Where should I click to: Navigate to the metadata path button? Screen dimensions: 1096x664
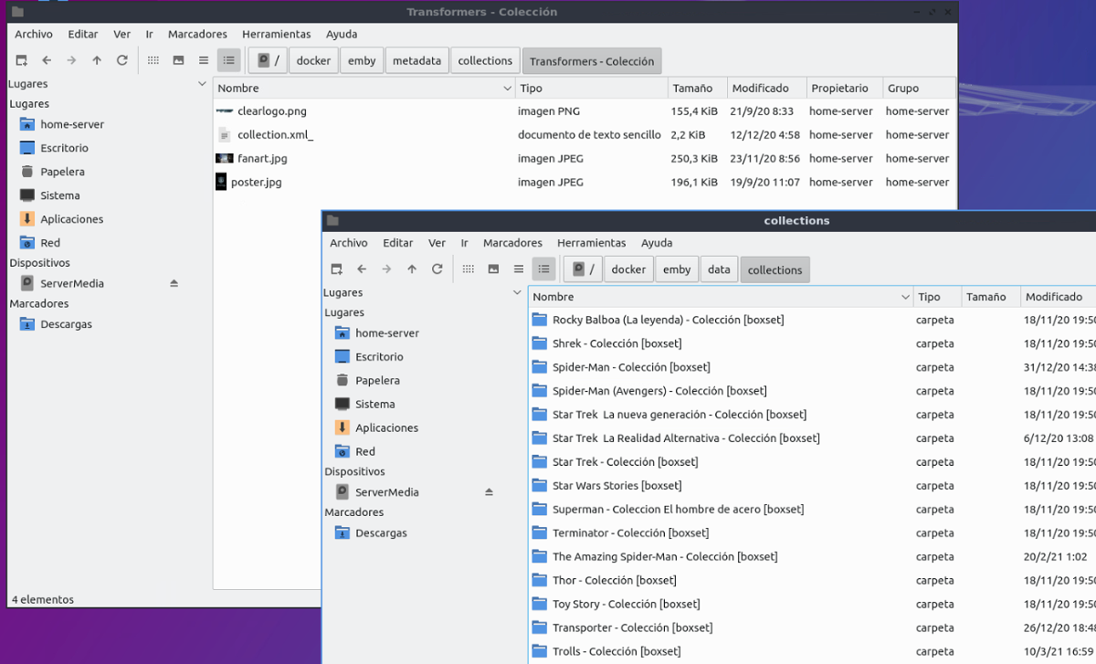click(416, 60)
